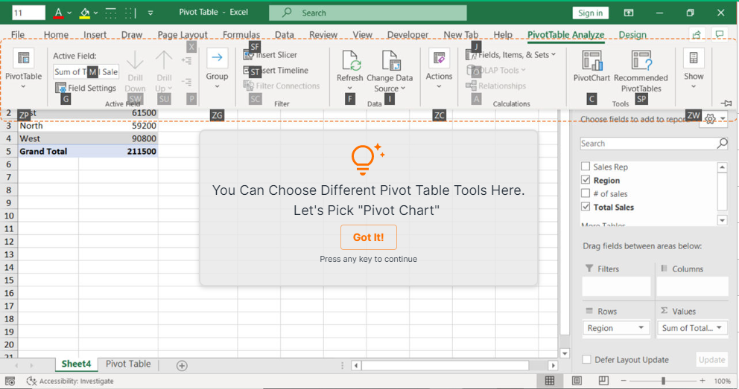Click the borders icon in quick toolbar
Screen dimensions: 739x389
[x=111, y=13]
